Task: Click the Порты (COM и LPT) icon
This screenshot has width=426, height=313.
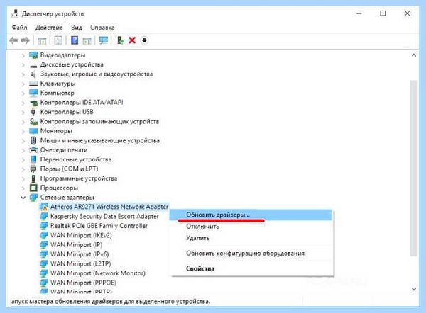Action: [x=33, y=169]
